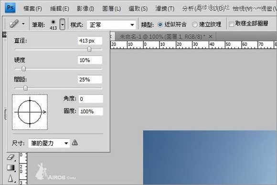Close the 未命名-1 document tab
The width and height of the screenshot is (277, 185).
[x=211, y=37]
